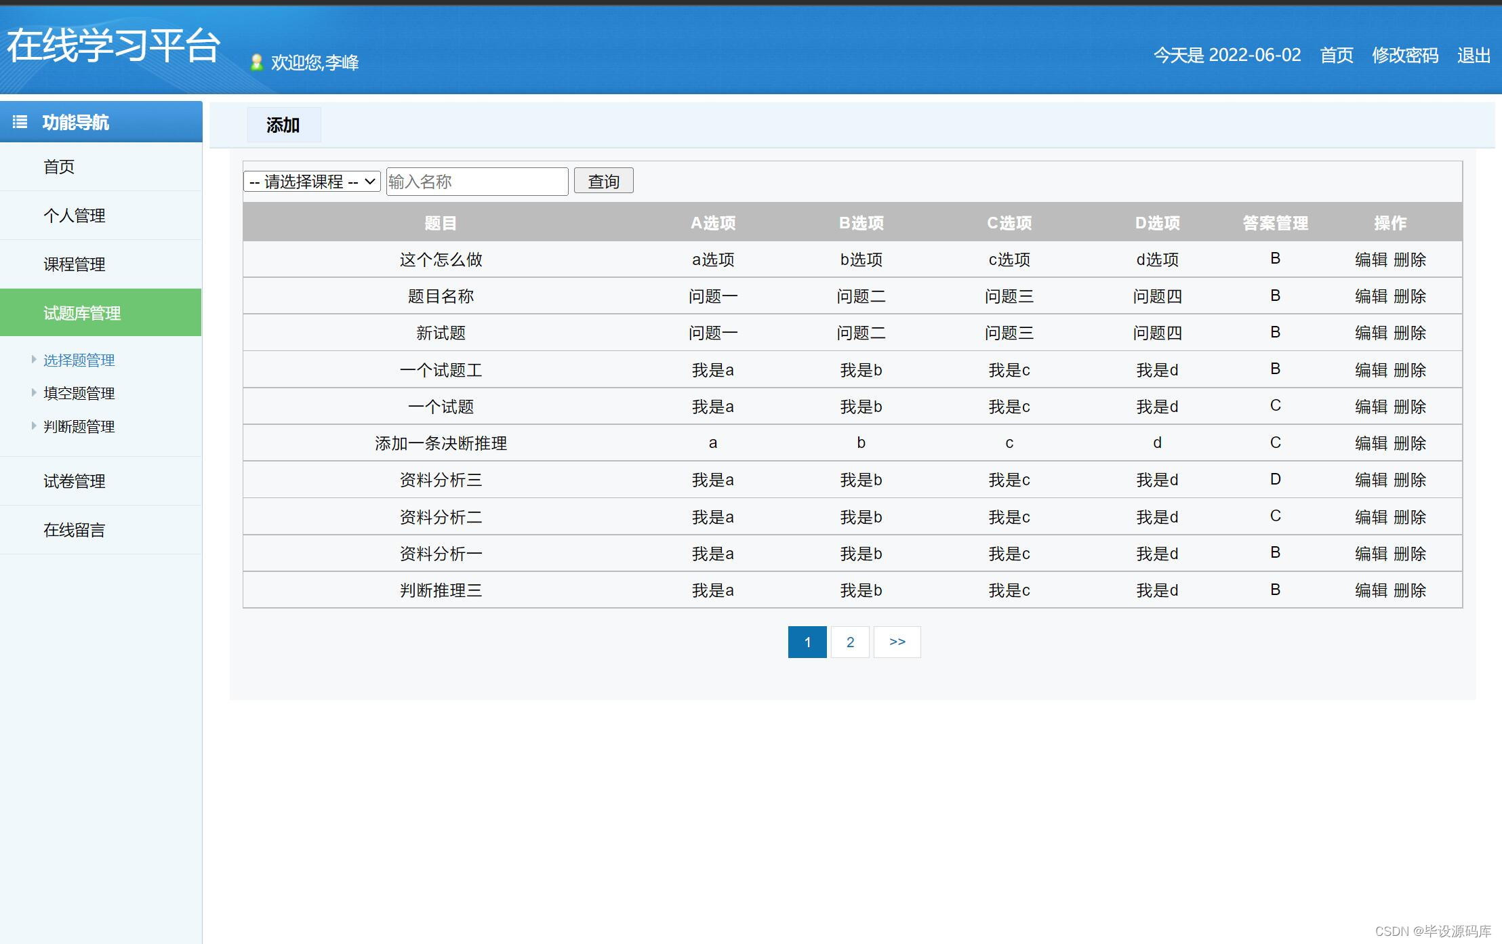Delete the 一个试题 row
The height and width of the screenshot is (944, 1502).
(1410, 407)
